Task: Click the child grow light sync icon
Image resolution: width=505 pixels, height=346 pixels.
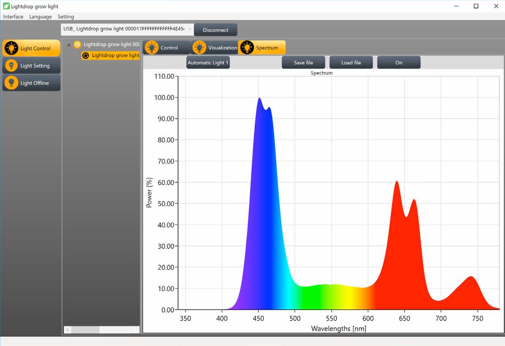Action: coord(86,55)
